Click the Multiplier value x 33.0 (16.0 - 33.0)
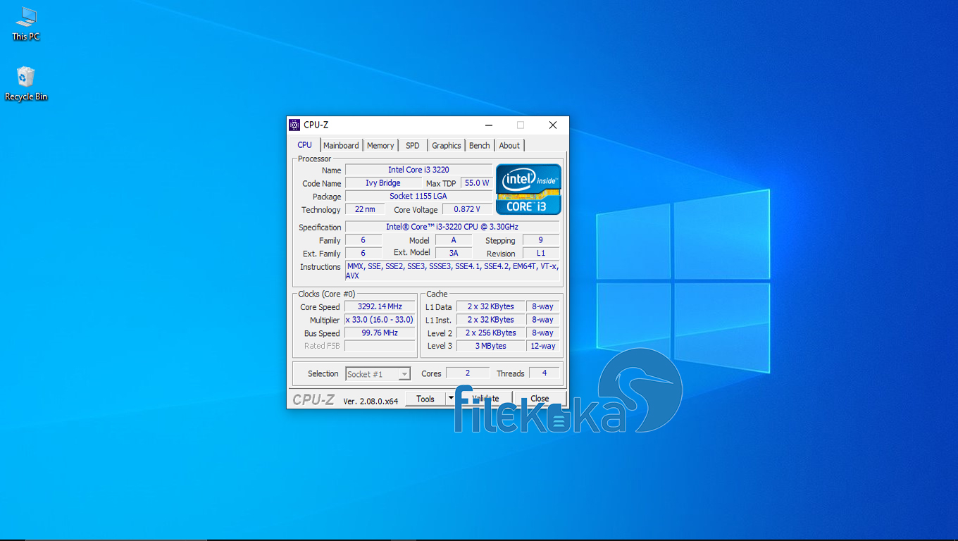This screenshot has width=958, height=541. (380, 320)
